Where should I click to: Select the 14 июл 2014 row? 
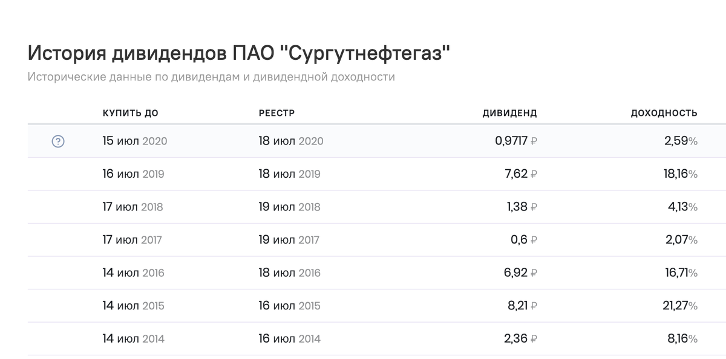pos(363,338)
